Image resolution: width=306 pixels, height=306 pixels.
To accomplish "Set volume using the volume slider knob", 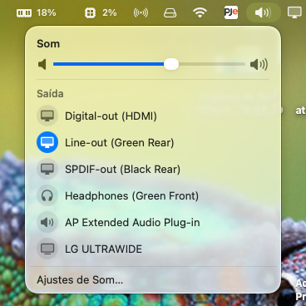I will (171, 64).
